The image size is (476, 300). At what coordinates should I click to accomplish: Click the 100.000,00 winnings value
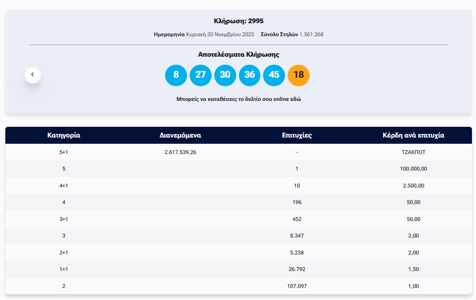[x=413, y=169]
